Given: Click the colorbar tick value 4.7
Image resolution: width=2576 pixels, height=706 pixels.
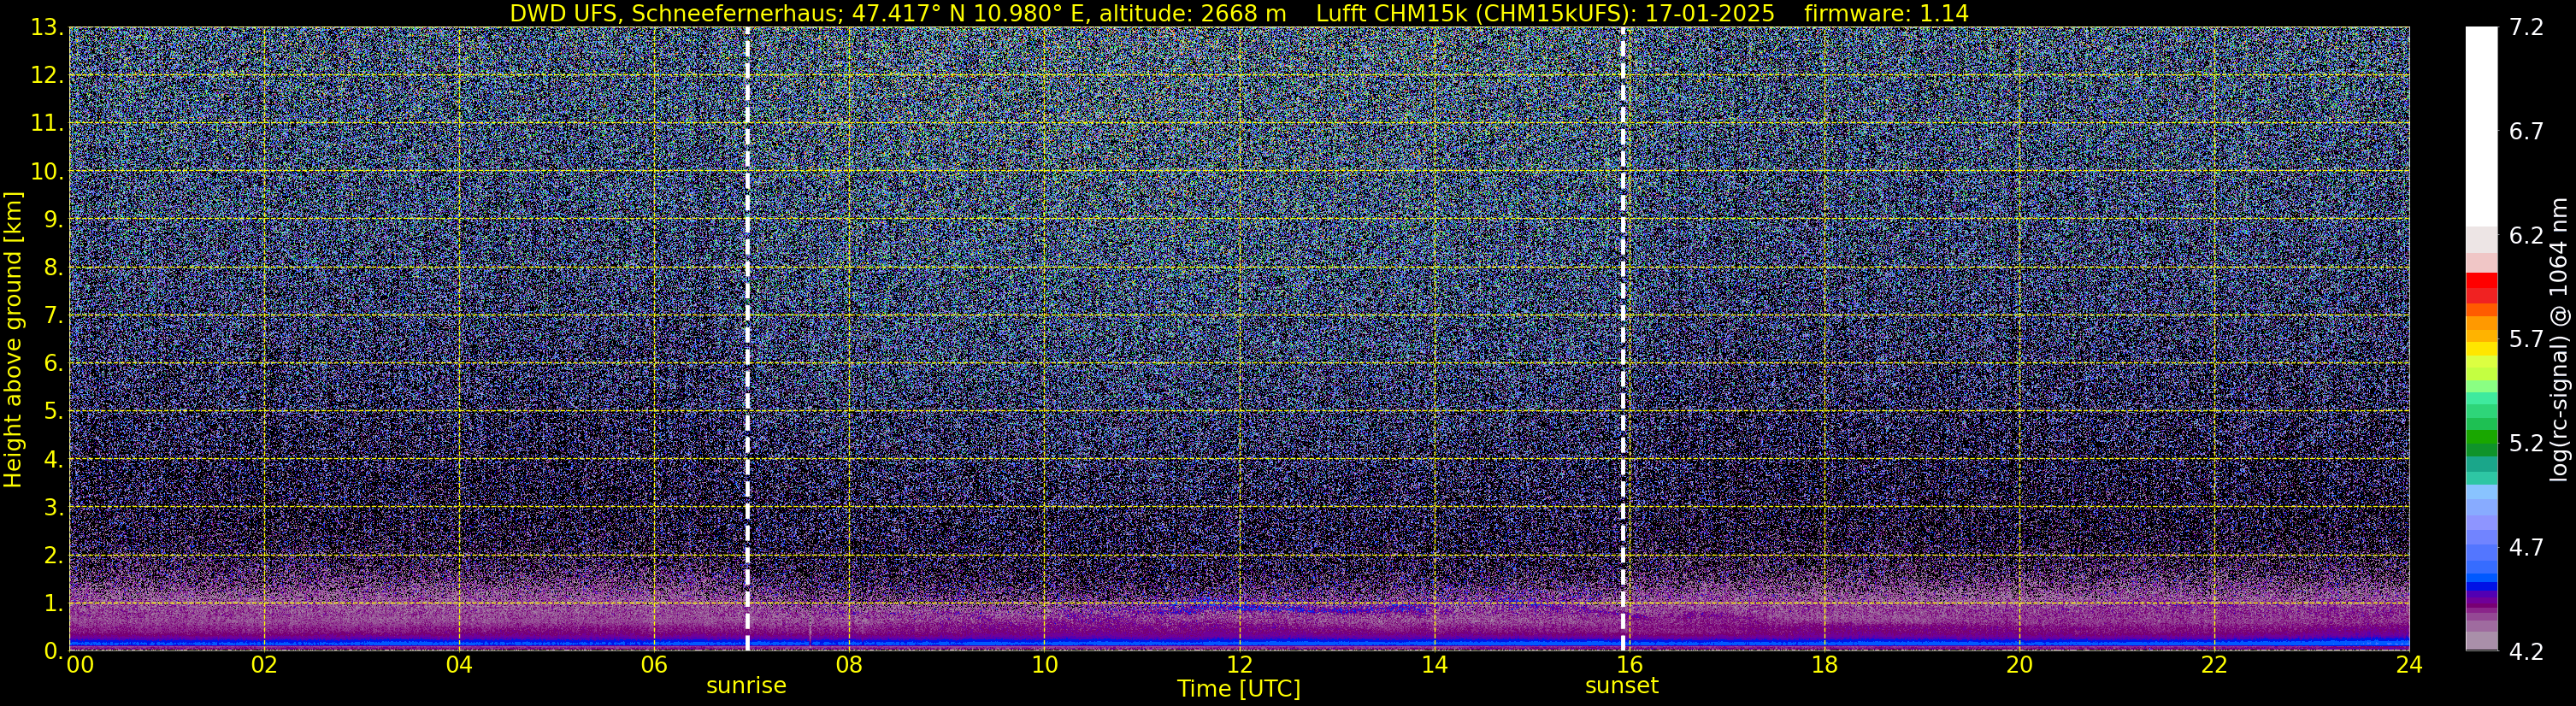Looking at the screenshot, I should click(2526, 548).
